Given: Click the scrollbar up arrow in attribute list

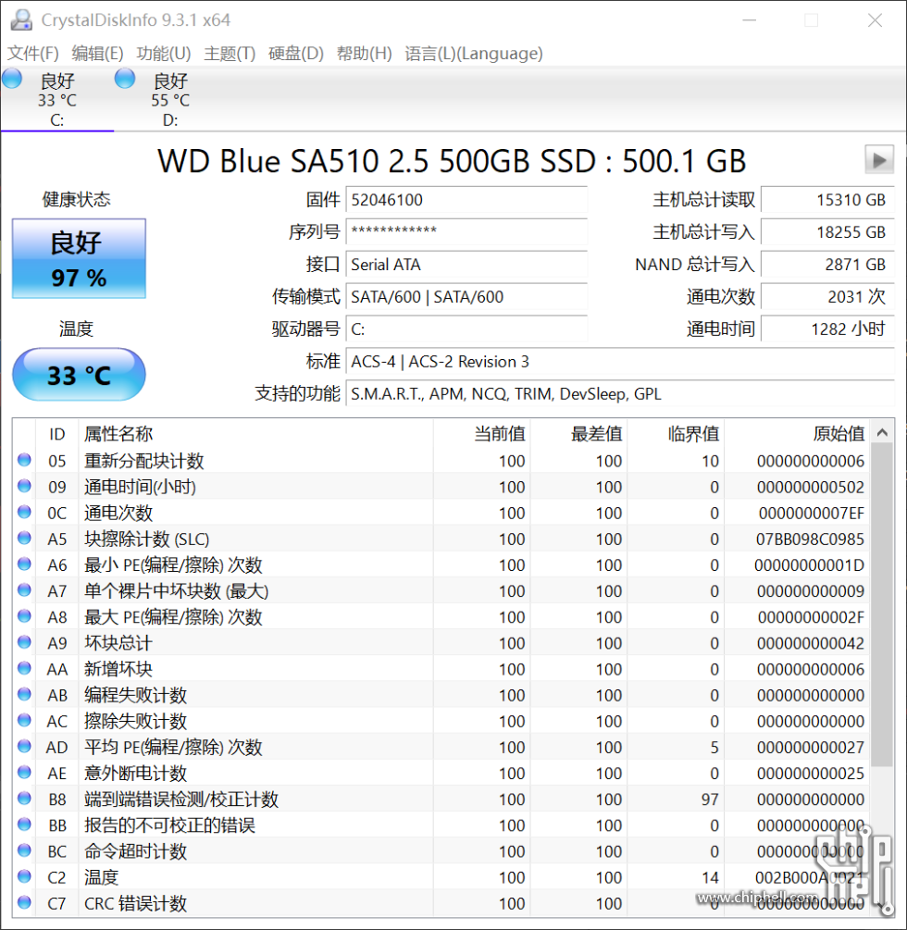Looking at the screenshot, I should point(882,432).
